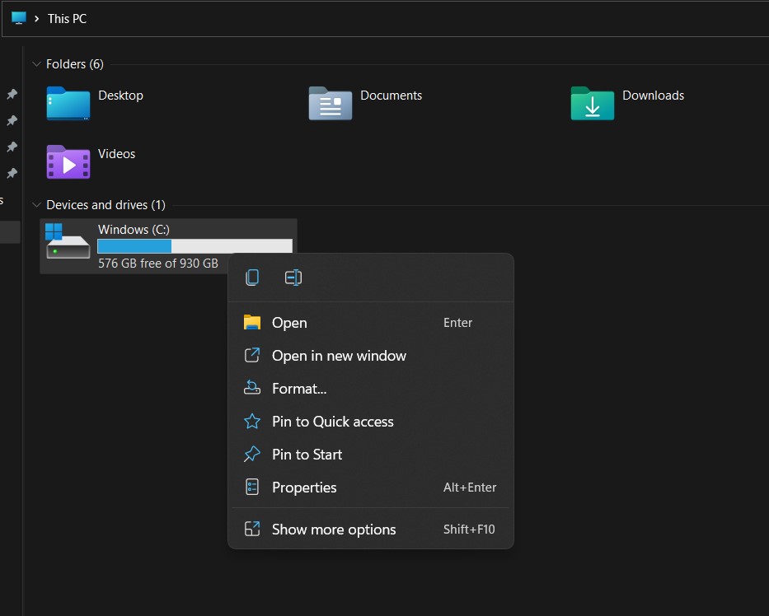Choose Open in new window
769x616 pixels.
click(339, 355)
